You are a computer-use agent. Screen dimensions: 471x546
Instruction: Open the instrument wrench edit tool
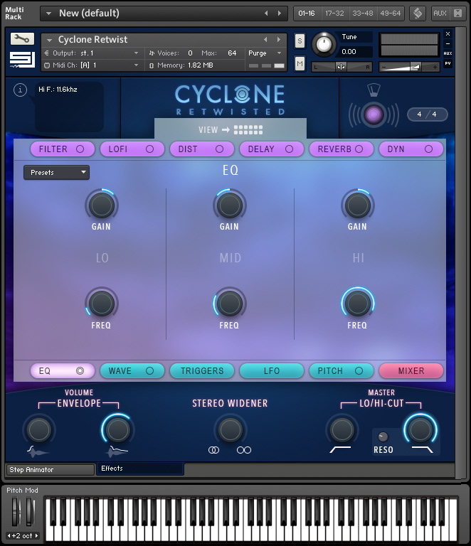[22, 38]
